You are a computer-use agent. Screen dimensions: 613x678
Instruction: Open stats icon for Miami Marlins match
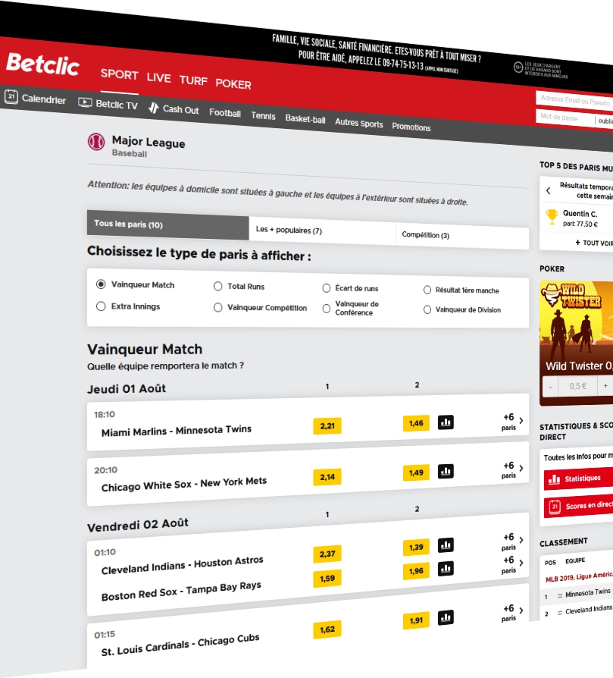tap(446, 422)
